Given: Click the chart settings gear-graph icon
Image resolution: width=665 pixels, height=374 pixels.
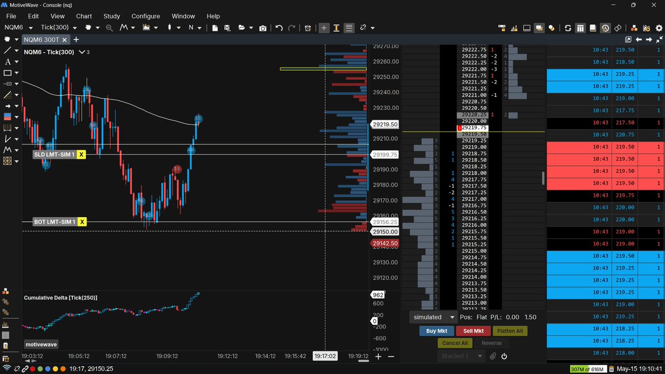Looking at the screenshot, I should click(x=647, y=28).
